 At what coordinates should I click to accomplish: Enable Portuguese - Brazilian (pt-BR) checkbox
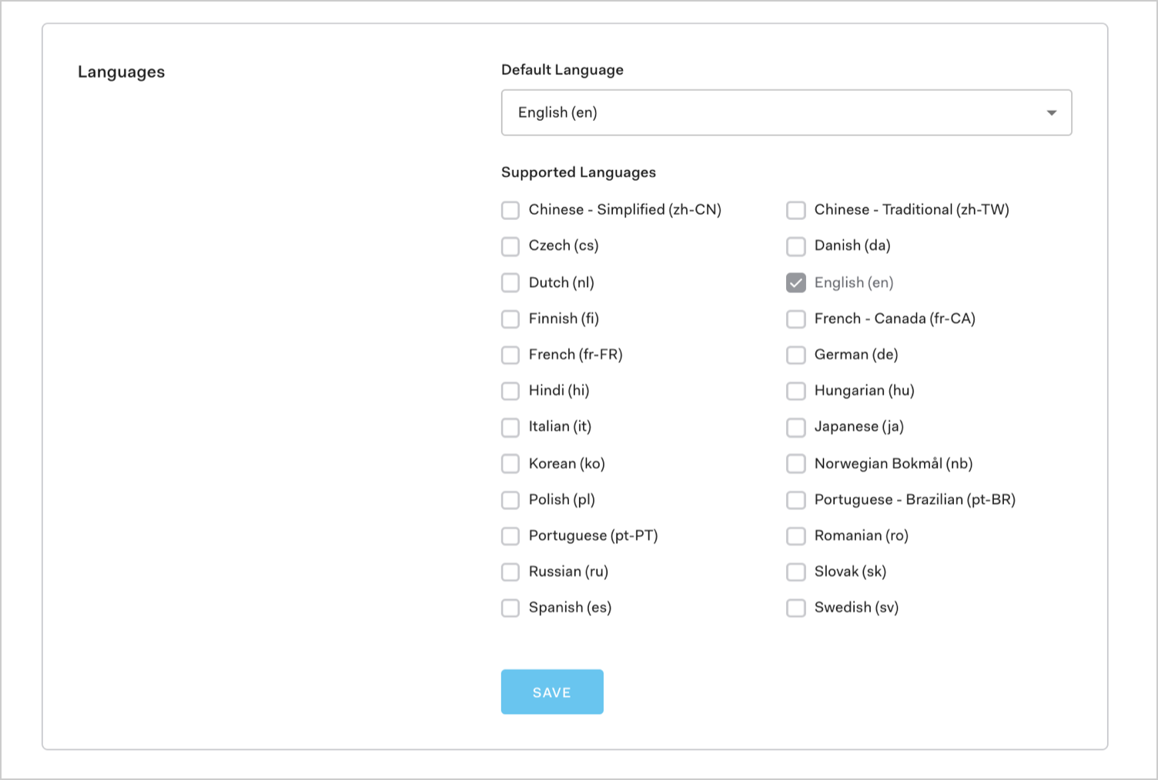click(796, 500)
